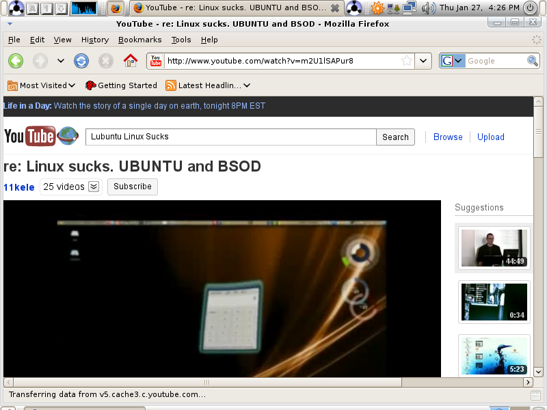547x410 pixels.
Task: Open the Edit menu
Action: [37, 40]
